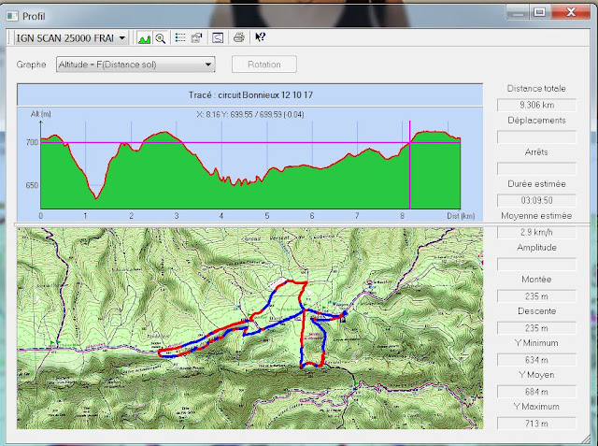Click the 'Distance totale' label
Image resolution: width=598 pixels, height=446 pixels.
click(x=536, y=89)
